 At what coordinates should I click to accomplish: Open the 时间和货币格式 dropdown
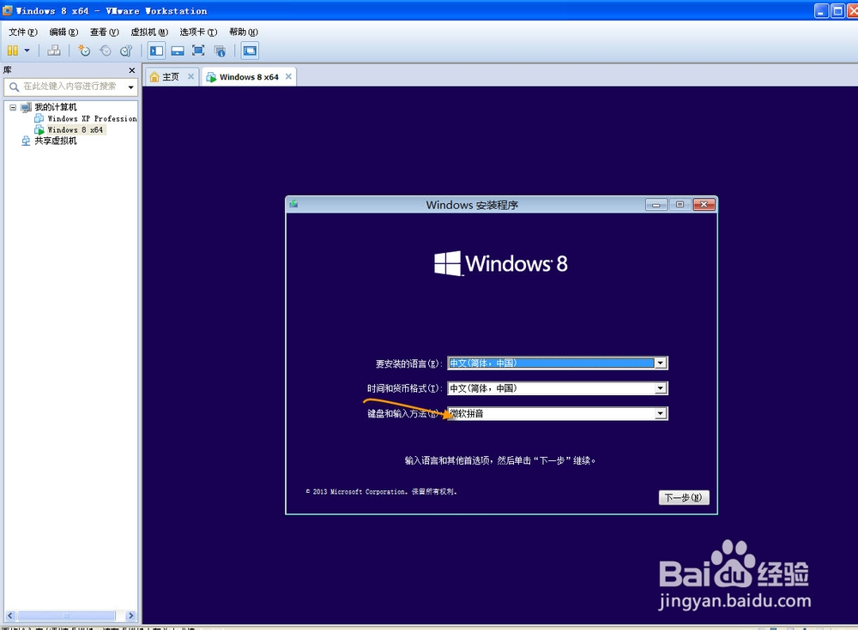click(x=661, y=388)
